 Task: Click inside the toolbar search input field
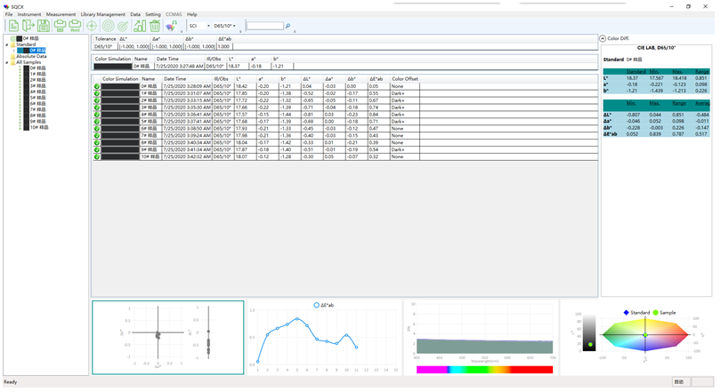tap(264, 27)
